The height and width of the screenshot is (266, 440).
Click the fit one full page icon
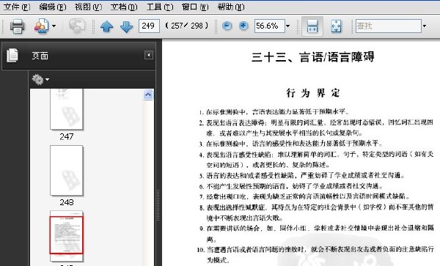(x=336, y=26)
